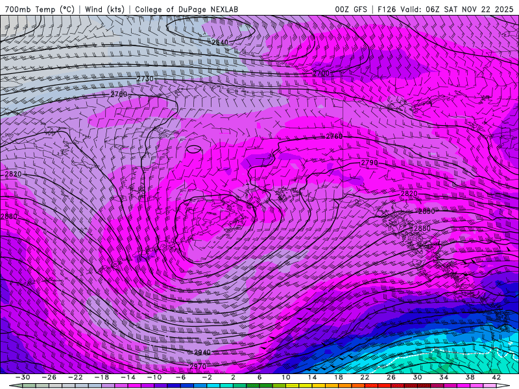Click the -2 color scale value

(x=206, y=377)
